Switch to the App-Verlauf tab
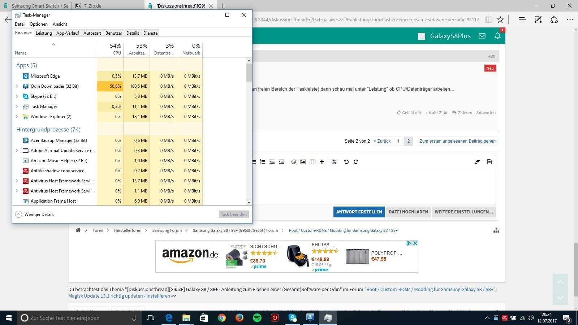This screenshot has width=578, height=325. click(68, 33)
